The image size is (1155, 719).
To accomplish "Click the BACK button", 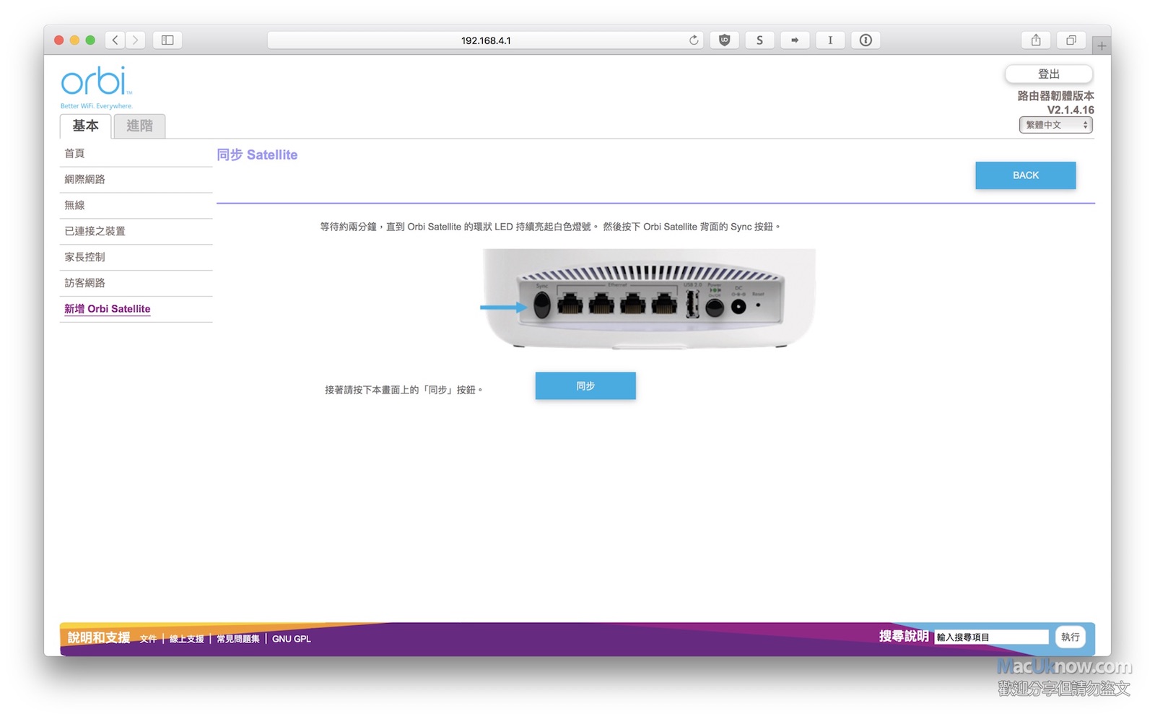I will [x=1025, y=175].
